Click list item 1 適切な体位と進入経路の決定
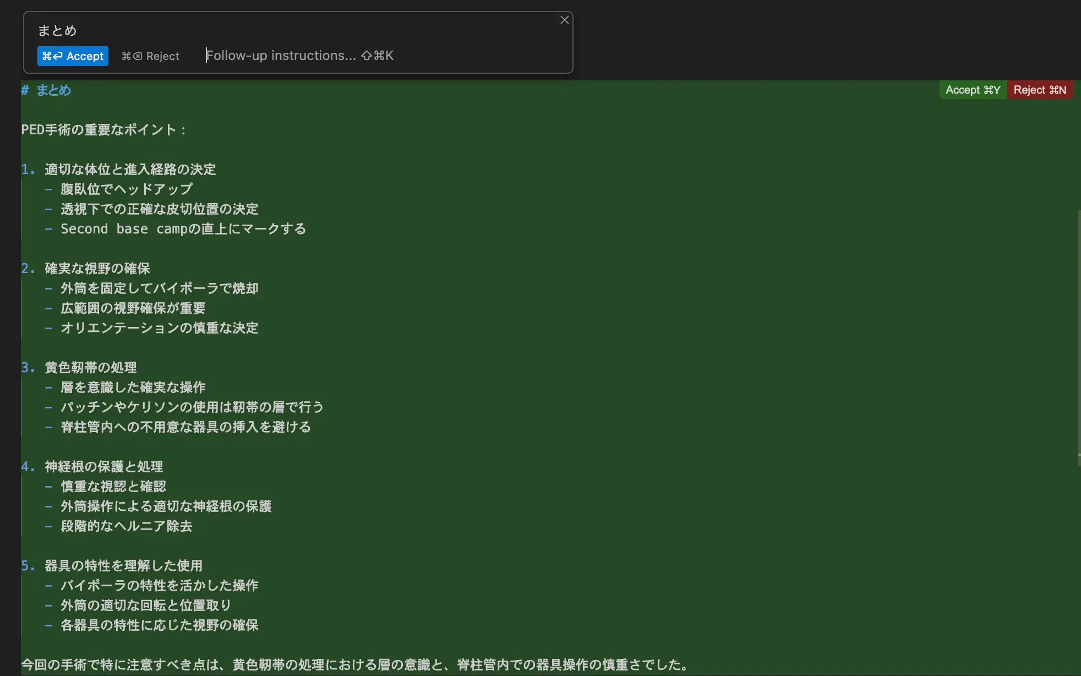1081x676 pixels. pos(130,170)
